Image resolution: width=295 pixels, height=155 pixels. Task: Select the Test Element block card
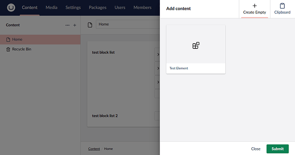[x=196, y=49]
